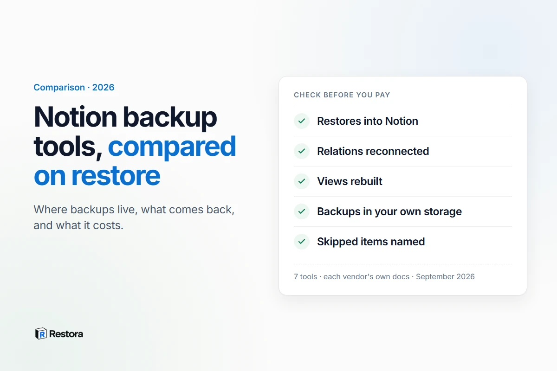The width and height of the screenshot is (557, 371).
Task: Click the checkmark beside Views rebuilt
Action: pyautogui.click(x=302, y=181)
